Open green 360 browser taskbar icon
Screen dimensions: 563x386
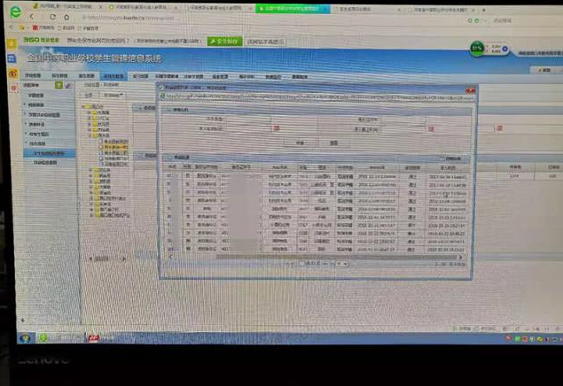(x=43, y=338)
